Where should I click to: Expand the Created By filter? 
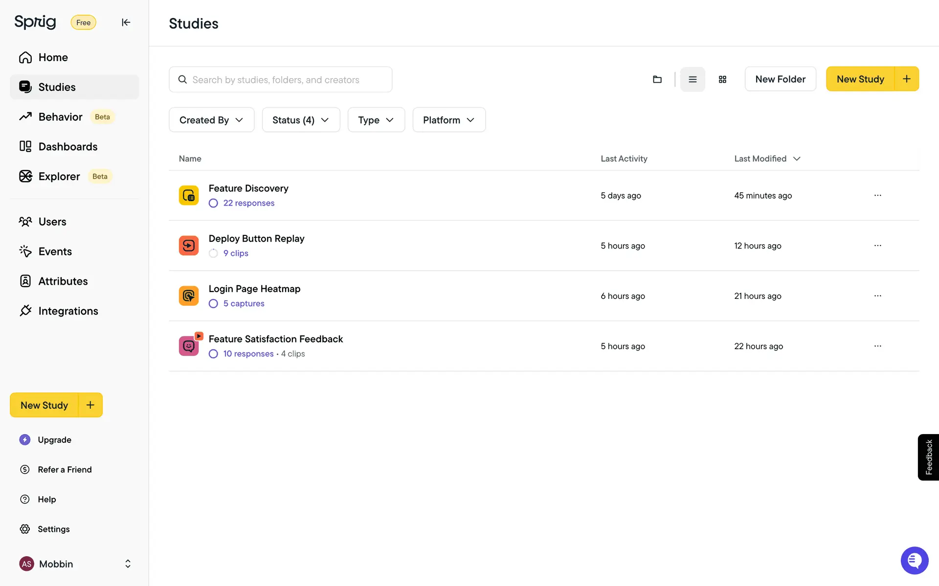pos(211,120)
